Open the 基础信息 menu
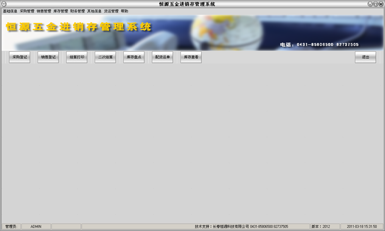This screenshot has height=231, width=385. [10, 11]
